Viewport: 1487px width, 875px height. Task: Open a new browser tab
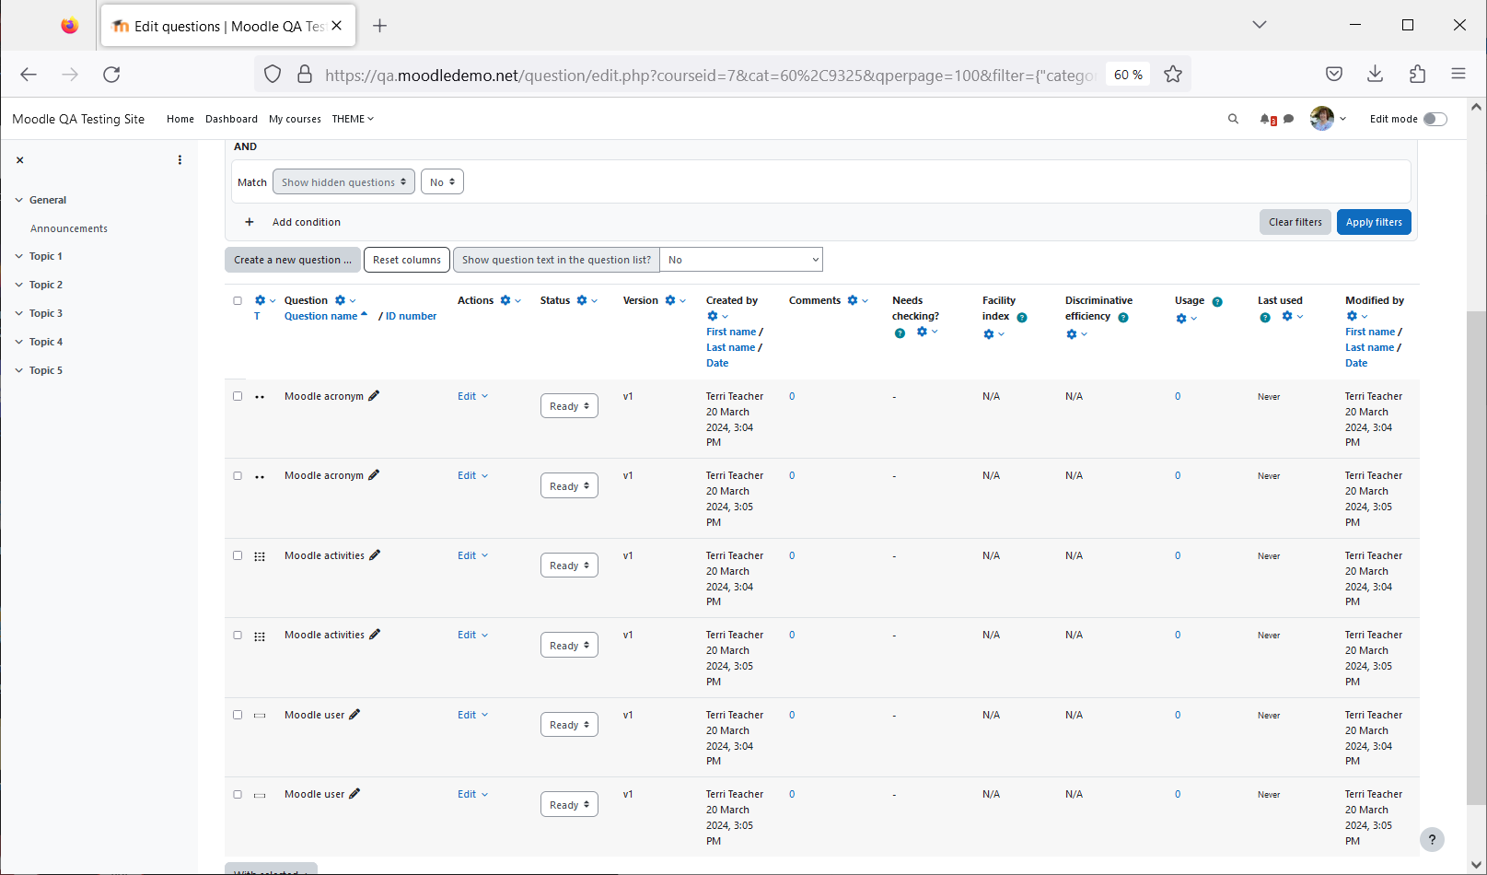pyautogui.click(x=379, y=26)
